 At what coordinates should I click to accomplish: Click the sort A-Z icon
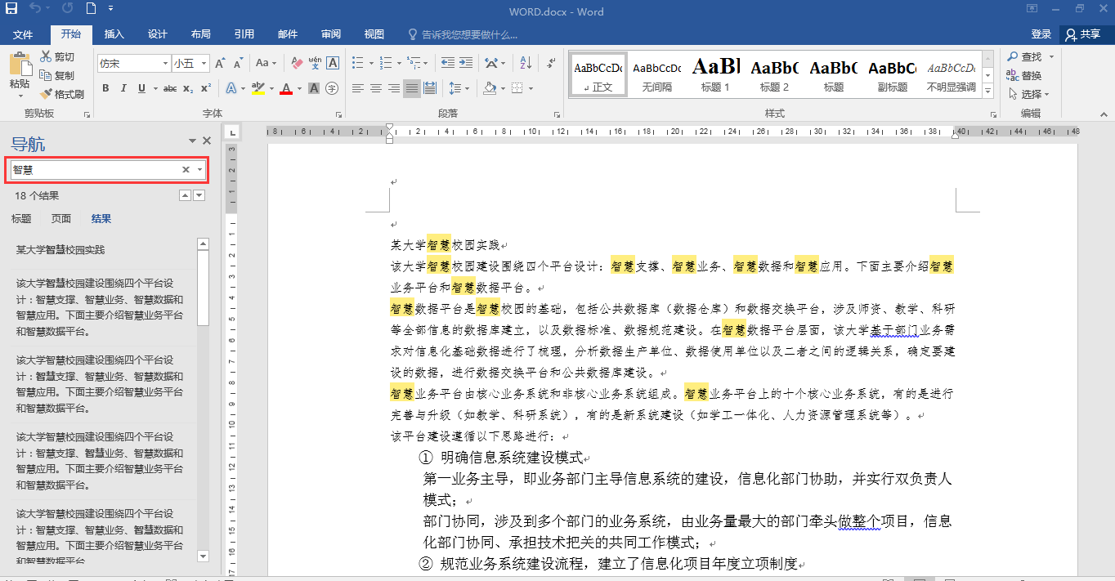tap(526, 63)
